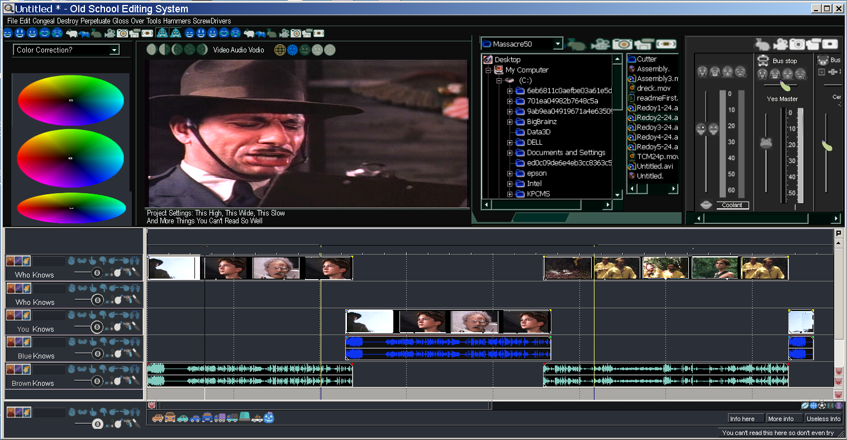Expand the KPCMS folder

510,194
